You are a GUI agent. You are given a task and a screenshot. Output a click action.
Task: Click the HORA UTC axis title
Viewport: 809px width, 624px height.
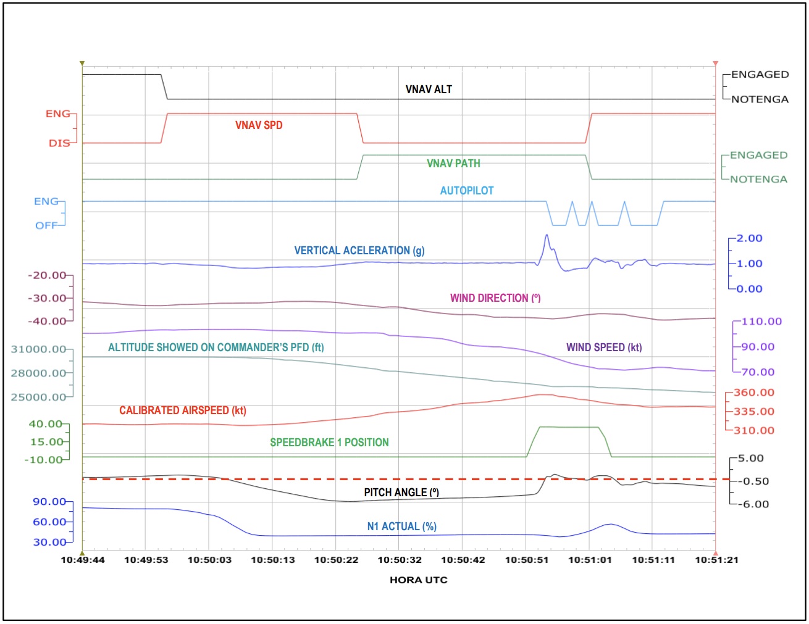coord(418,580)
